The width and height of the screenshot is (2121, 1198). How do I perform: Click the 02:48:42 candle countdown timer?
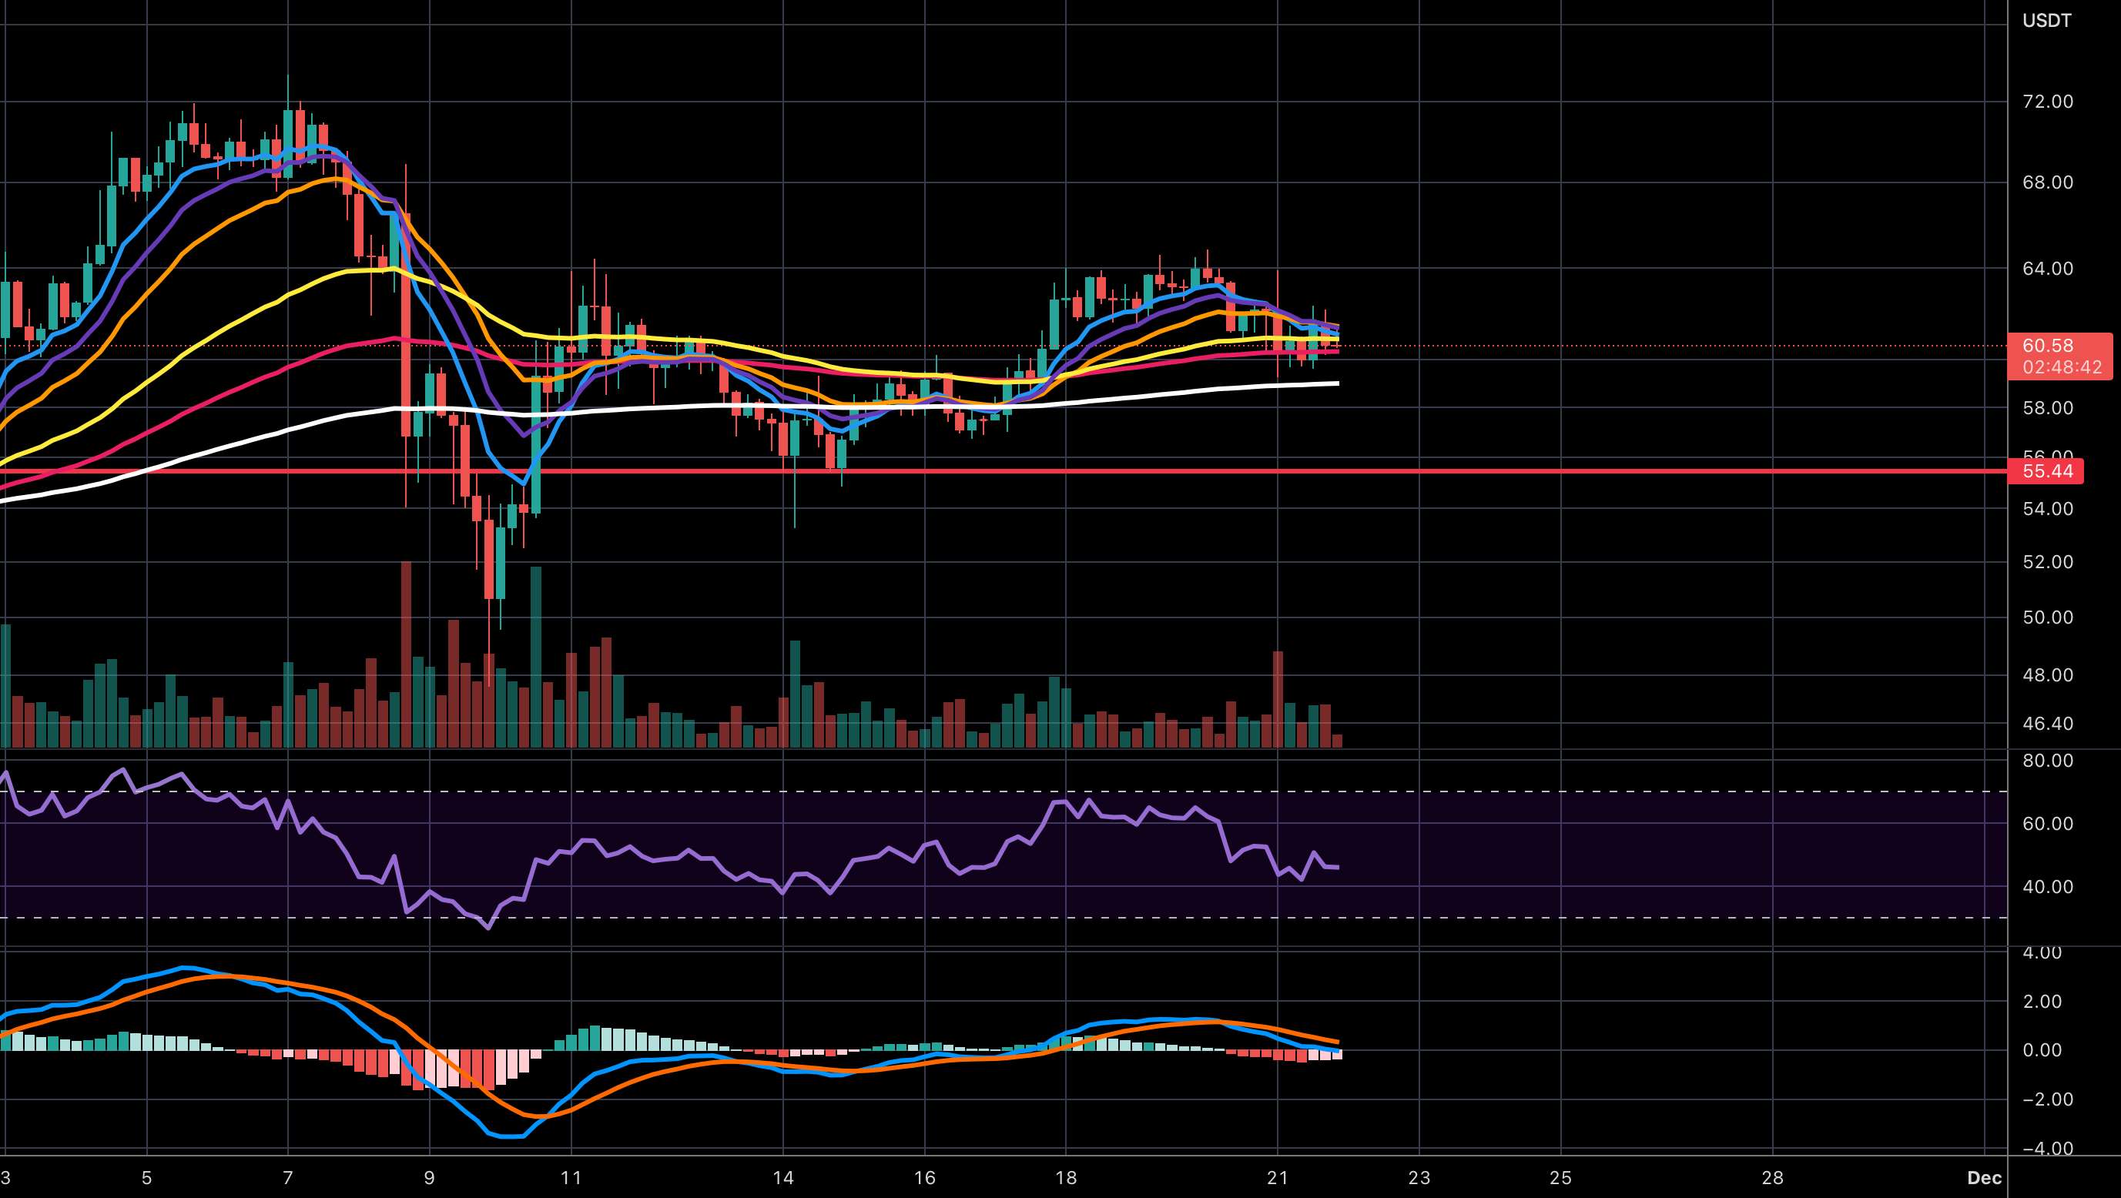[2062, 367]
